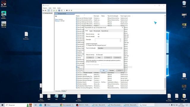Viewport: 190px width, 107px height.
Task: Sort by the Status column header
Action: point(104,16)
